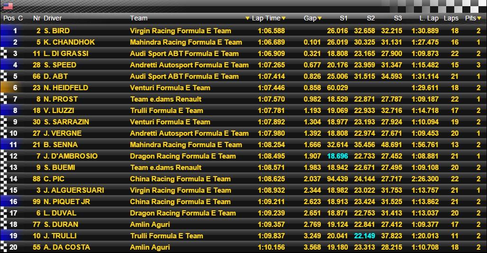Click the US flag icon
Viewport: 487px width, 253px height.
click(8, 6)
